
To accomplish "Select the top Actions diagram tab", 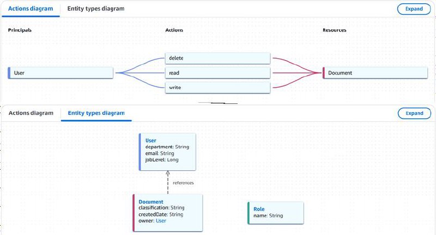I will coord(31,9).
